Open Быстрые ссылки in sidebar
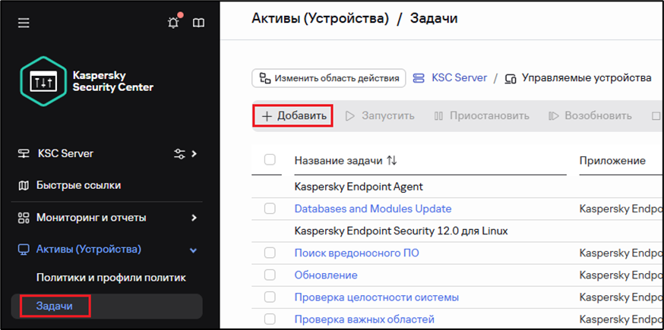Screen dimensions: 664x330 coord(78,185)
